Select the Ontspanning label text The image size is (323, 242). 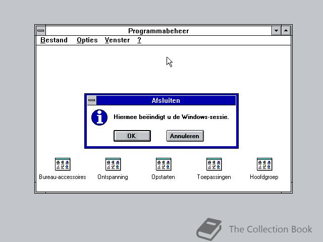(113, 177)
